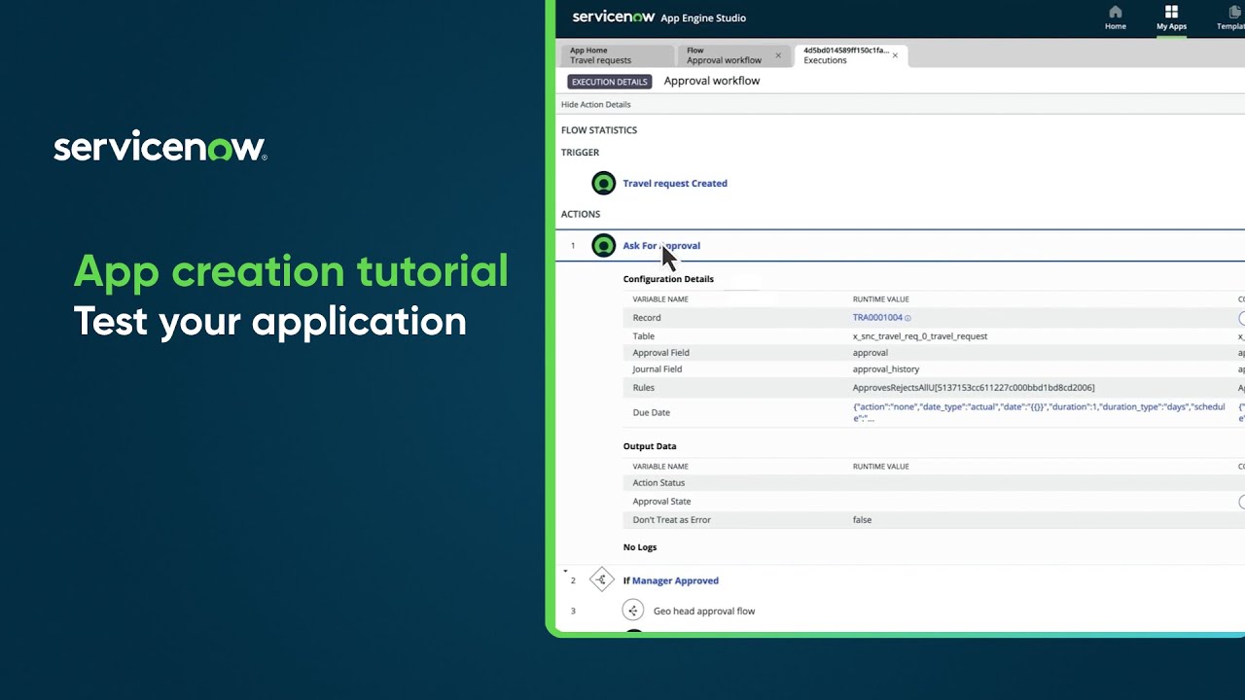Hide Action Details panel
The image size is (1245, 700).
[595, 104]
